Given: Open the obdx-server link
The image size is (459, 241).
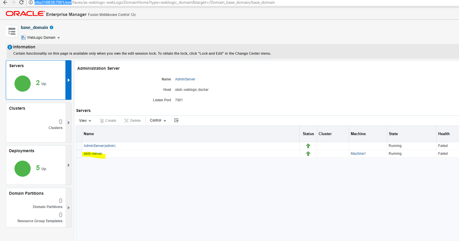Looking at the screenshot, I should [93, 154].
